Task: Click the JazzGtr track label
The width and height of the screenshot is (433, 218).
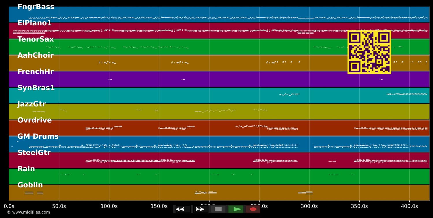Action: (31, 104)
